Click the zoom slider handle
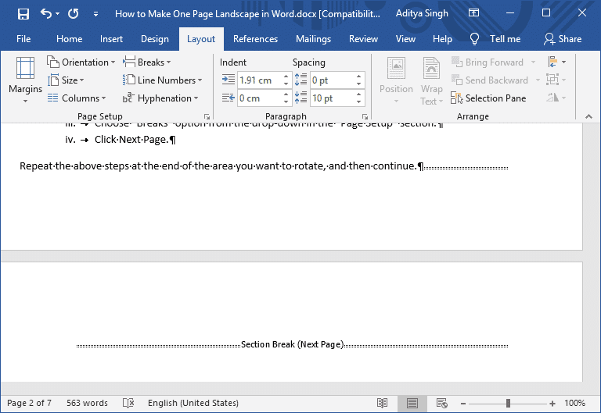The image size is (601, 413). click(508, 403)
